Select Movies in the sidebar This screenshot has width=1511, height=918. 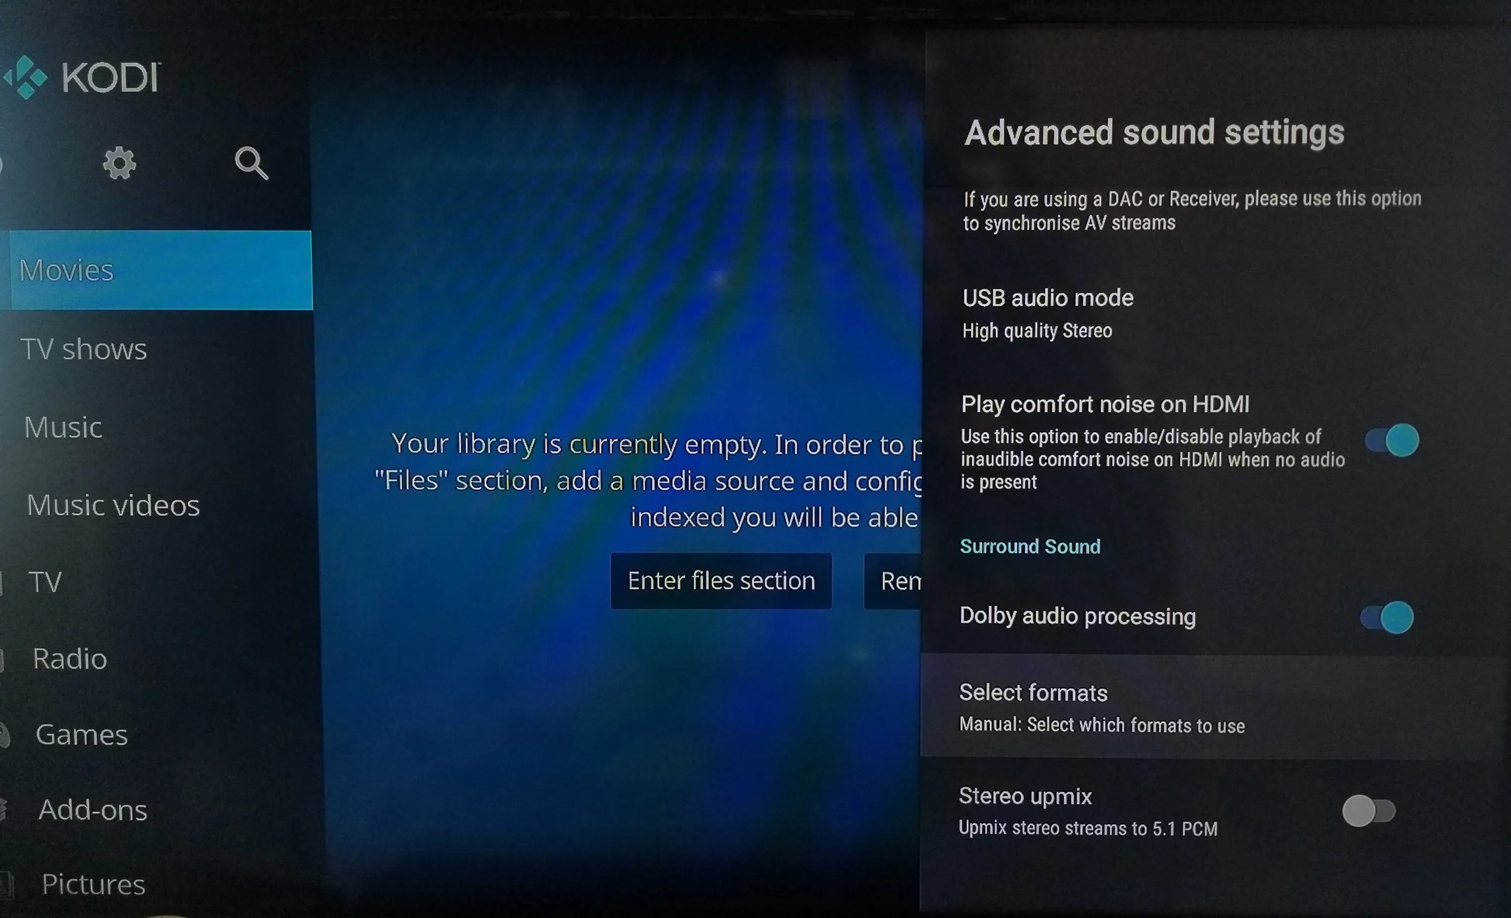click(67, 270)
